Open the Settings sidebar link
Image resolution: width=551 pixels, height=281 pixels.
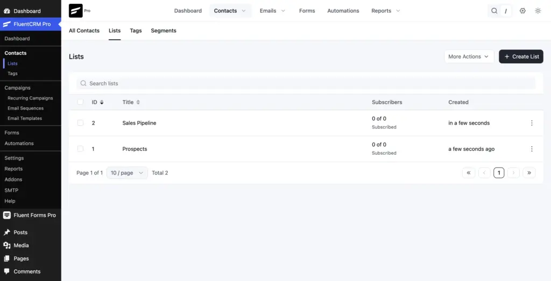tap(14, 158)
